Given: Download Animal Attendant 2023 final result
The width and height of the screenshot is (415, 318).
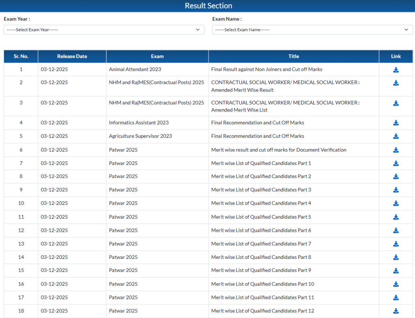Looking at the screenshot, I should [x=396, y=70].
